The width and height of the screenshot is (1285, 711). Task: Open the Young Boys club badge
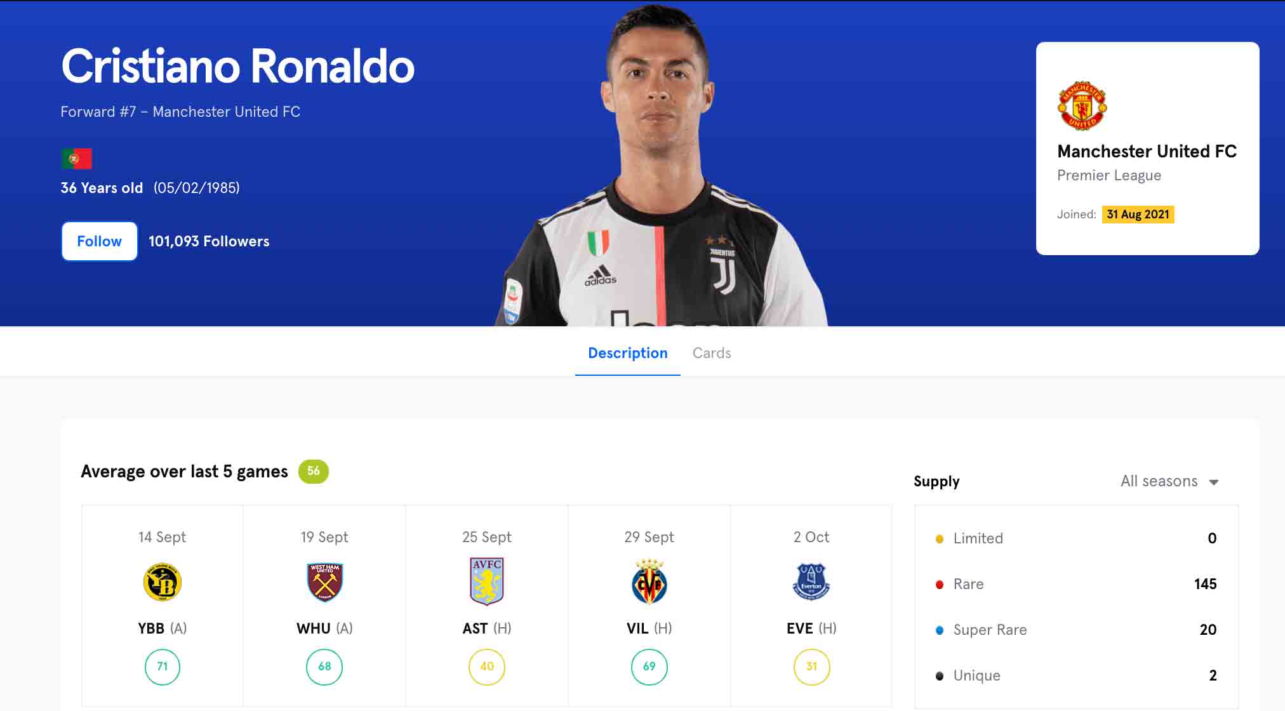[x=163, y=582]
